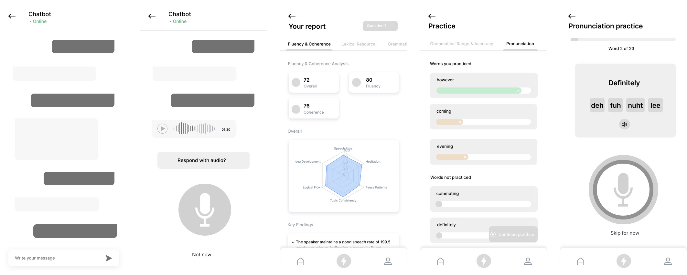687x275 pixels.
Task: Click the Continue practice button
Action: pyautogui.click(x=513, y=234)
